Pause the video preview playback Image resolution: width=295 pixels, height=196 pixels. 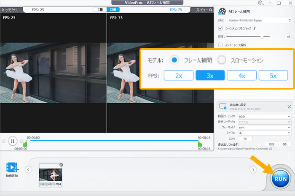(12, 141)
